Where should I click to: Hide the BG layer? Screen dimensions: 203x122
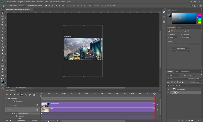point(168,93)
